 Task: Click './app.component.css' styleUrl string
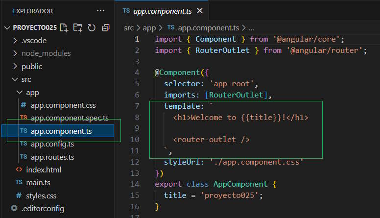pyautogui.click(x=257, y=162)
